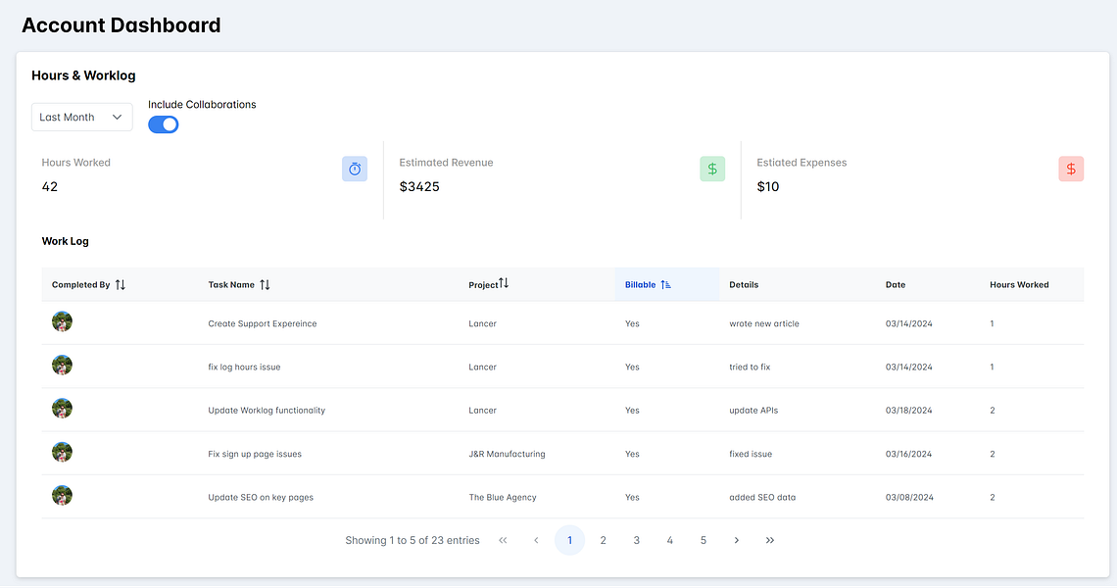Sort by Task Name column arrows
The image size is (1117, 588).
pos(265,284)
